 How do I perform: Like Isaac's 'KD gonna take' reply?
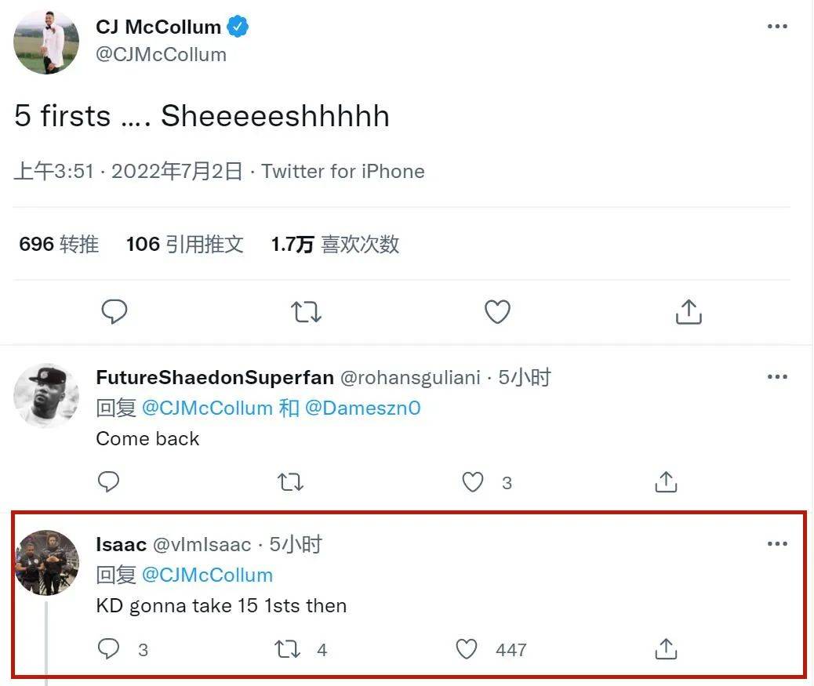coord(466,649)
